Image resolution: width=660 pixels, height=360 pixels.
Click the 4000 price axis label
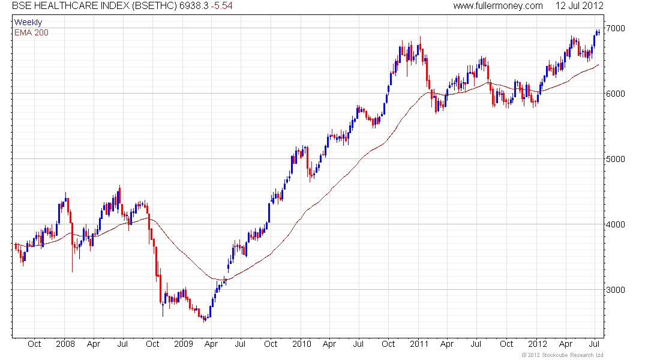tap(616, 224)
